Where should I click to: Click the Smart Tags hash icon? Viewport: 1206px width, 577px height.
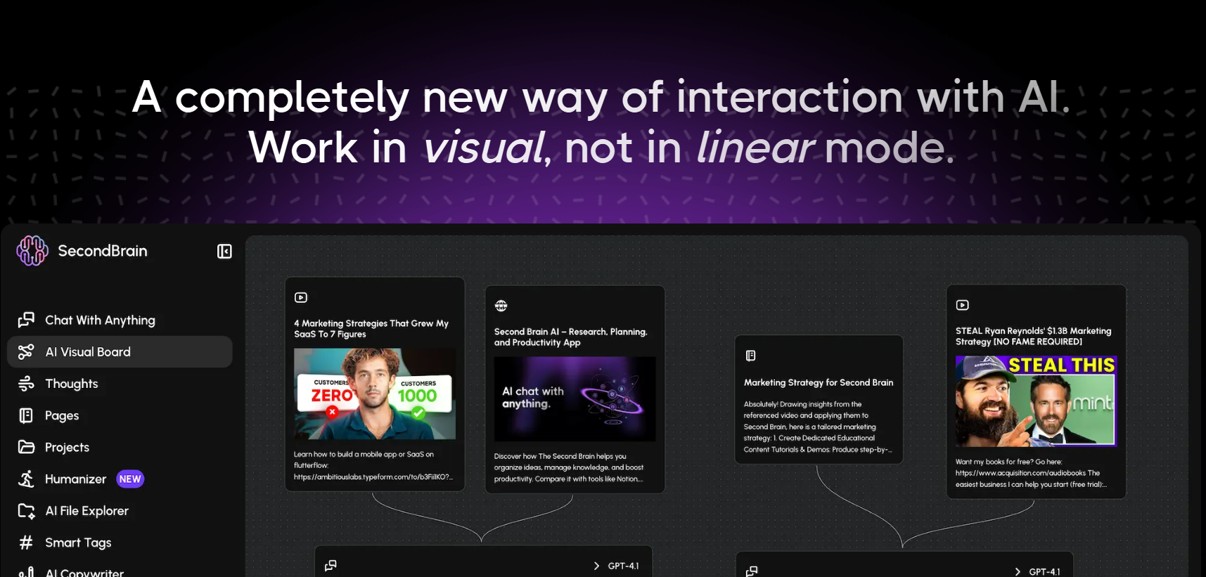click(26, 543)
